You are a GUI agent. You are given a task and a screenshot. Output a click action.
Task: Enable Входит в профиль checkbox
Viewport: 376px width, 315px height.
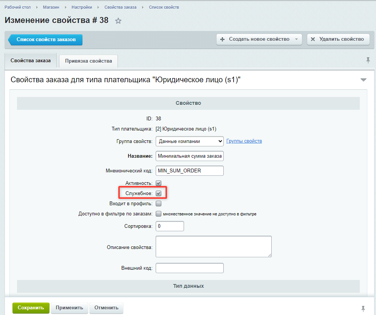point(158,204)
